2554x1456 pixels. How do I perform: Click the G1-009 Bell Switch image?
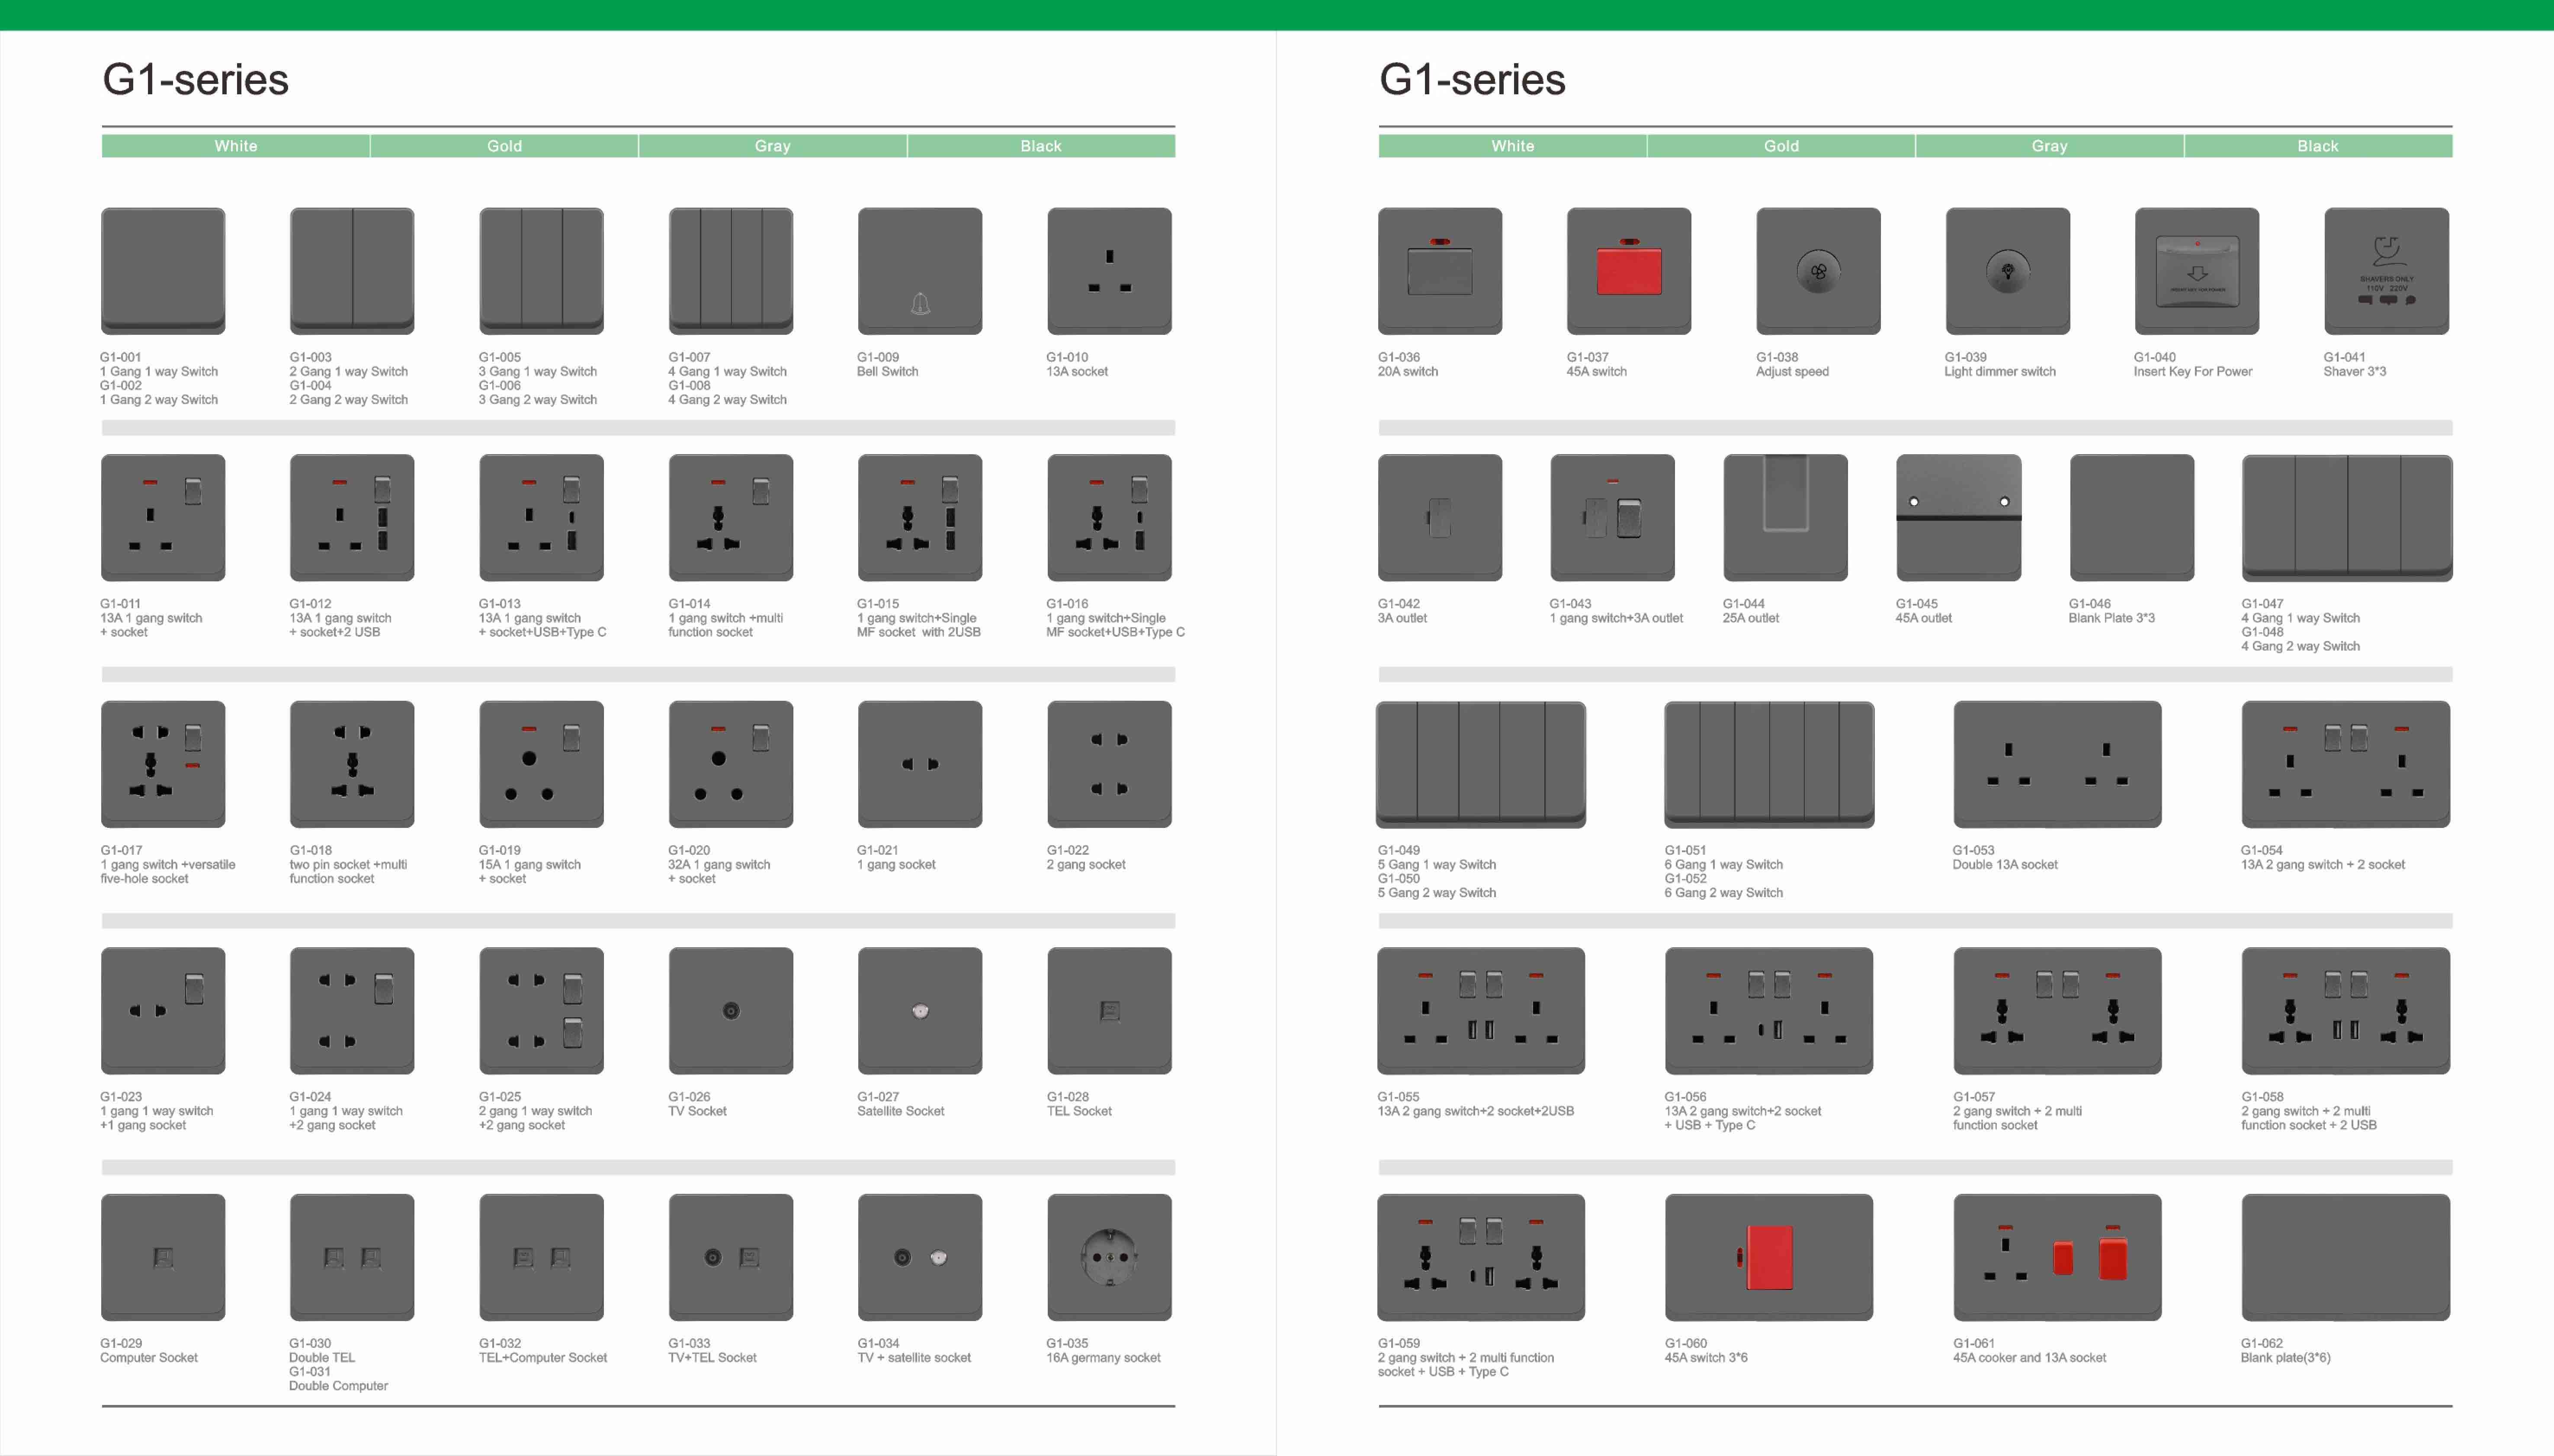point(920,271)
